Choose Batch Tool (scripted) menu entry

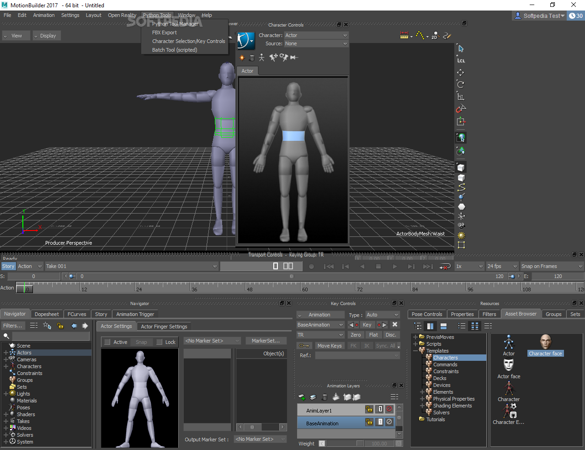coord(175,50)
